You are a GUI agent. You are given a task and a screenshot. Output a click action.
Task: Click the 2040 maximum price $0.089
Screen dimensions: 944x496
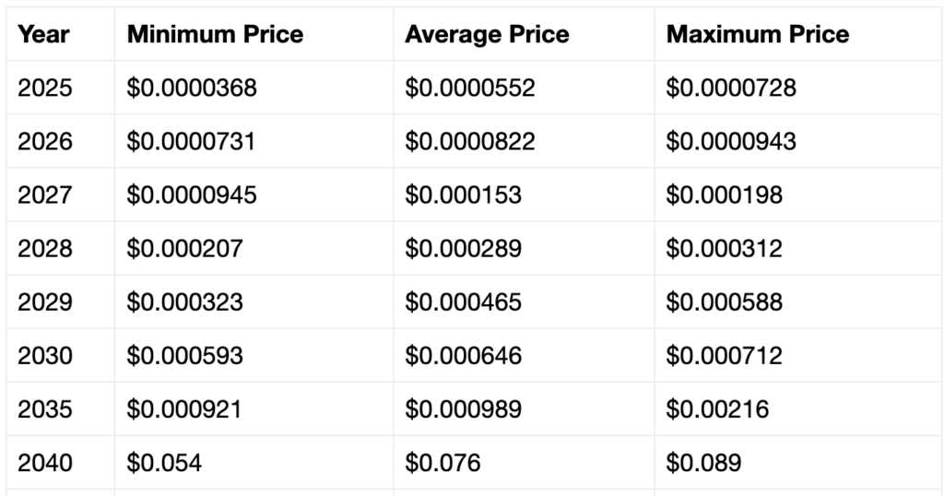(703, 463)
